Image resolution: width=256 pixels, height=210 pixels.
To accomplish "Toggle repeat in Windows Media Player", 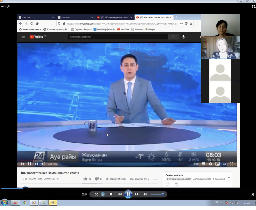I will pyautogui.click(x=103, y=194).
